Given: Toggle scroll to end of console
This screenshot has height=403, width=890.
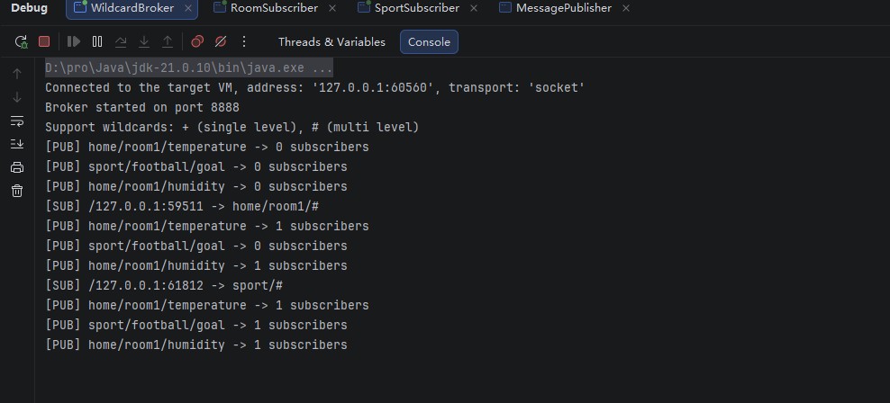Looking at the screenshot, I should click(x=17, y=144).
